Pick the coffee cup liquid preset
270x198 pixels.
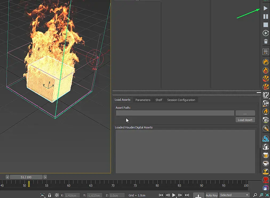(x=265, y=163)
